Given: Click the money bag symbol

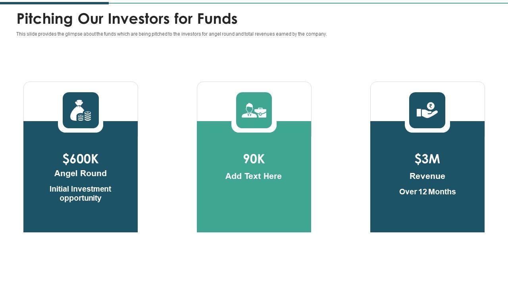Looking at the screenshot, I should [76, 110].
